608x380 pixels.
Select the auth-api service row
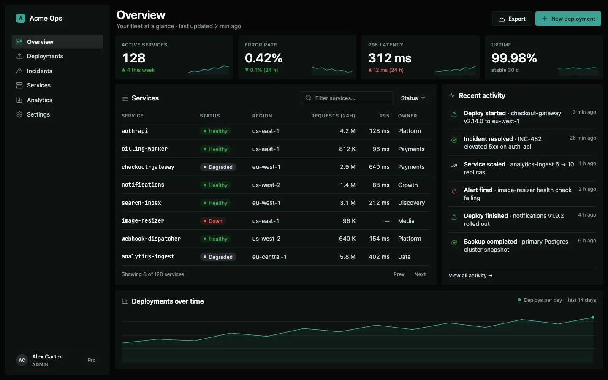point(276,131)
